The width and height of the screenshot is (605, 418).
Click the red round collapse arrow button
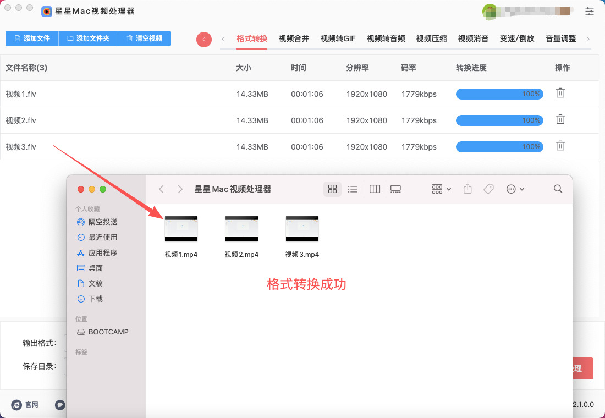coord(204,40)
